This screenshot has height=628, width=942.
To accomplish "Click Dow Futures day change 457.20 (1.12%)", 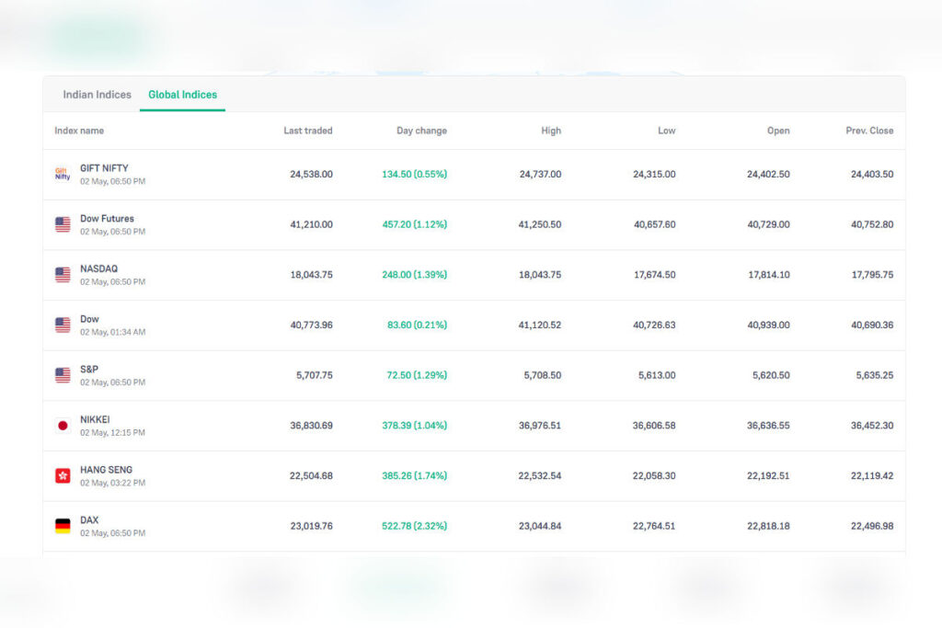I will (415, 224).
